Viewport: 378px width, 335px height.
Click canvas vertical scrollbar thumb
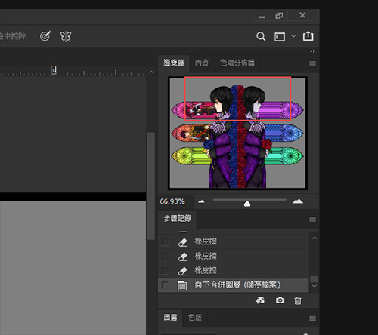151,186
